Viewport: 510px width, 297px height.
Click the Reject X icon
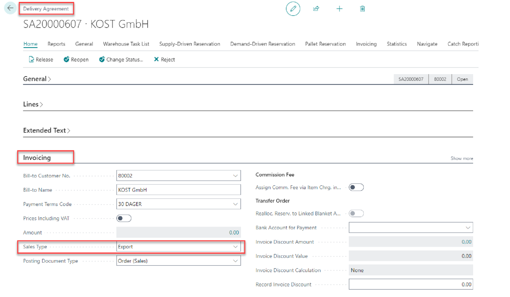tap(156, 59)
